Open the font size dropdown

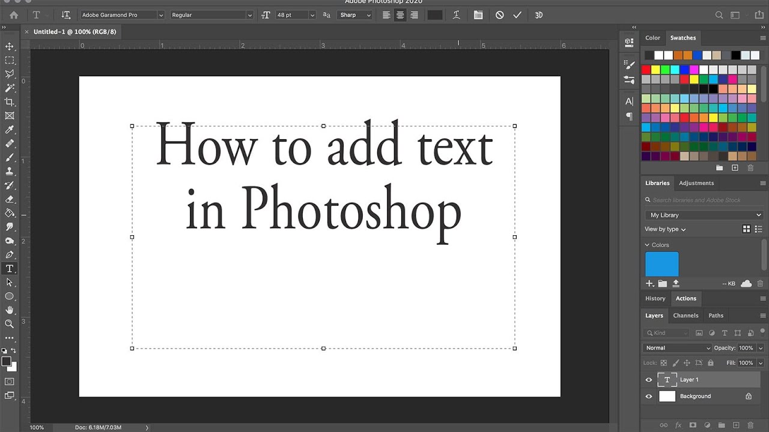[x=312, y=15]
